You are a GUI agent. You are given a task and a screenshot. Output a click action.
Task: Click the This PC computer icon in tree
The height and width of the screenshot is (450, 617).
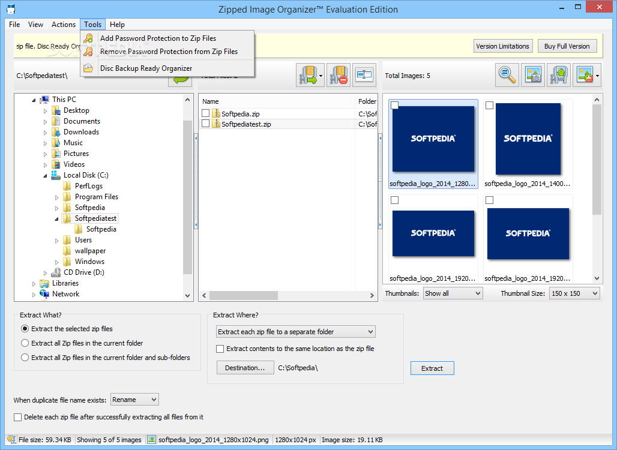tap(44, 100)
